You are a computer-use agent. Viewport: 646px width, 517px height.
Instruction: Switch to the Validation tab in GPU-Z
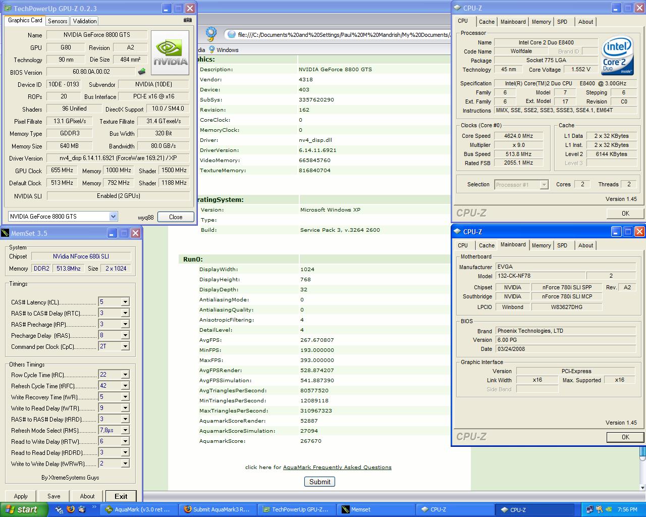[84, 21]
